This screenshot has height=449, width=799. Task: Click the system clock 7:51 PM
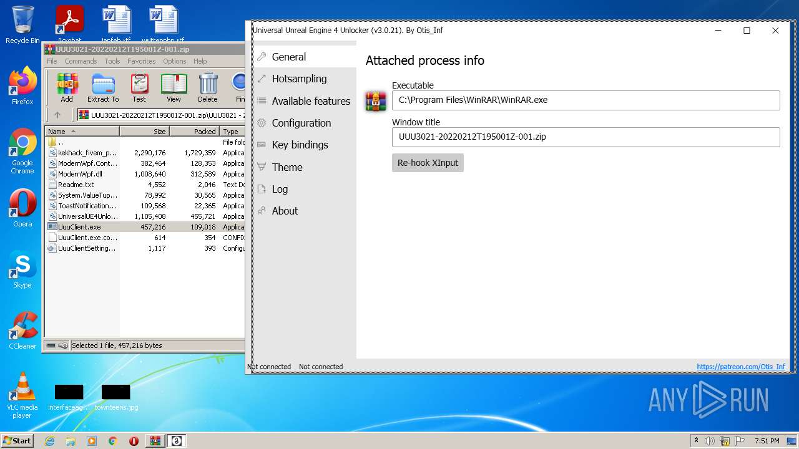(767, 441)
